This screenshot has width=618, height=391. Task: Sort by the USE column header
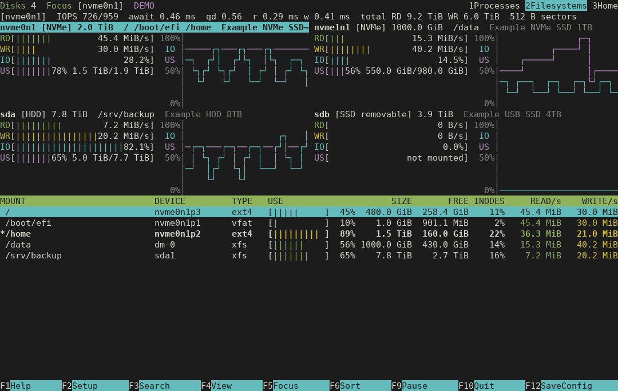[x=275, y=201]
